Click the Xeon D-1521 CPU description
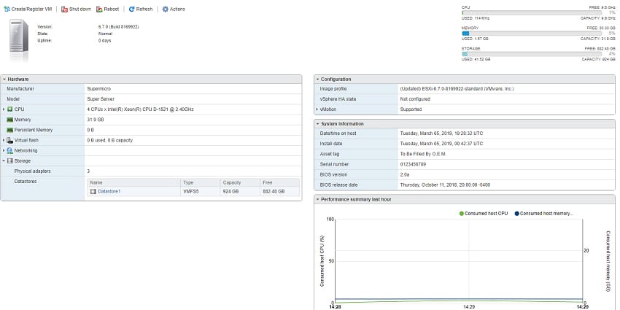 (x=140, y=109)
